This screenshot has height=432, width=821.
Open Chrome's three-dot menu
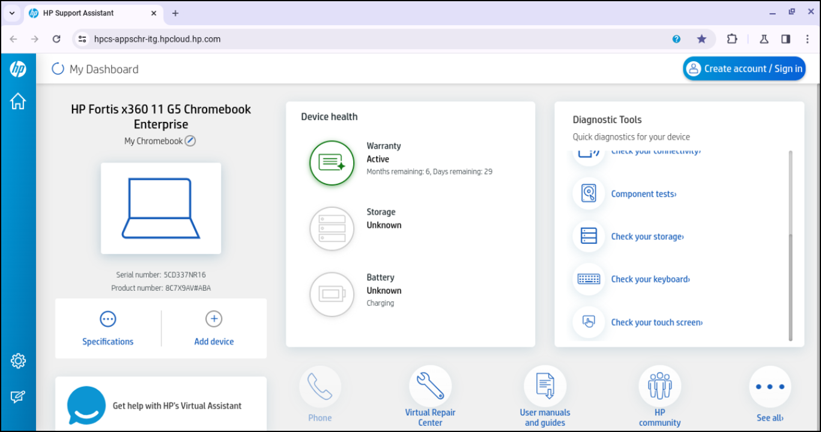(807, 38)
